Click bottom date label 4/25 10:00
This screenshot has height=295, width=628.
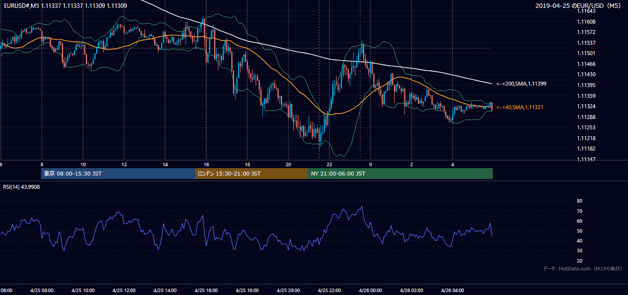coord(83,291)
